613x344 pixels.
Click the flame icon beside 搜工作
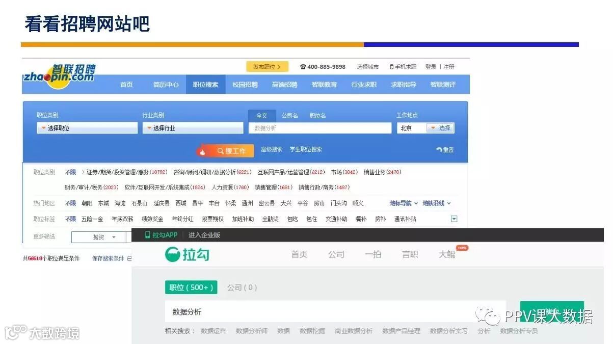pos(203,151)
